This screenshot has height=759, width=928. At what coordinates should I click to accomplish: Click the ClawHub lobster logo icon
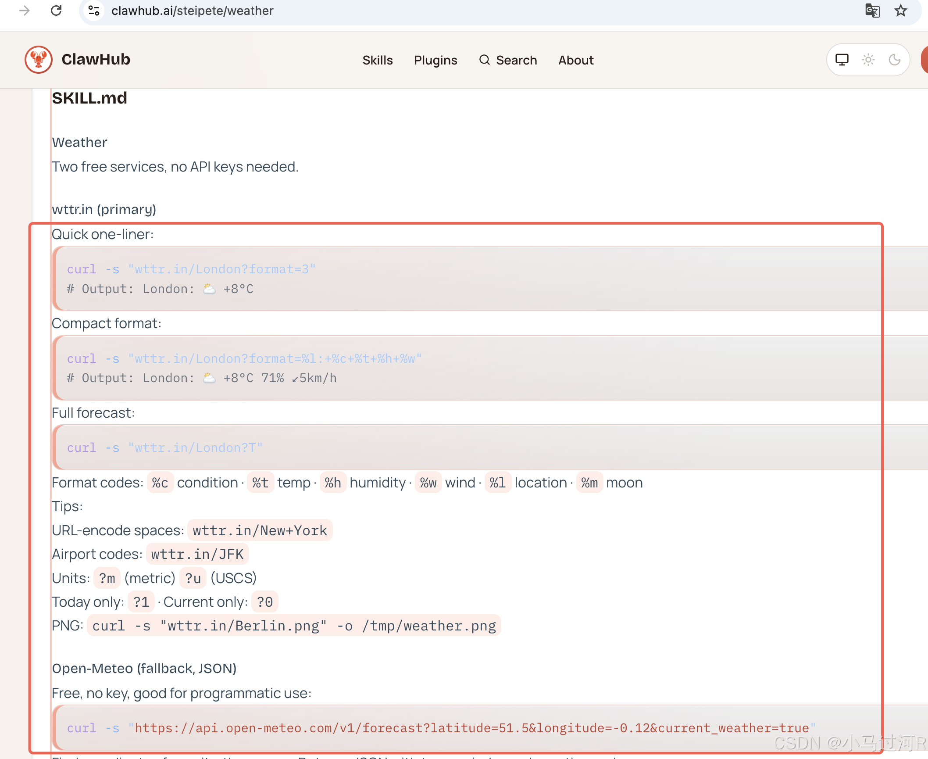click(x=39, y=60)
